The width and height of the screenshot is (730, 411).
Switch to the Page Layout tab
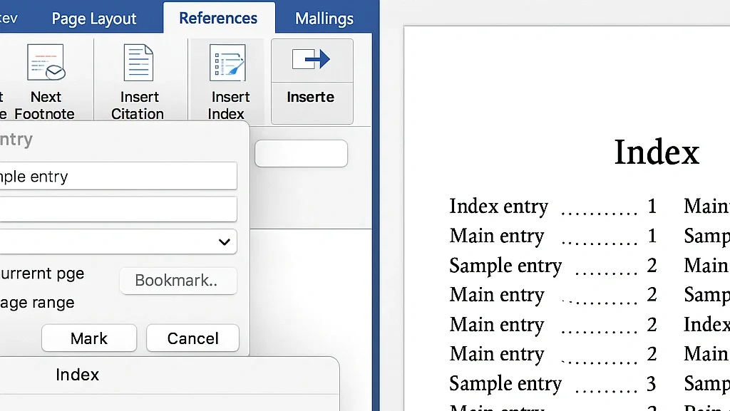click(94, 19)
